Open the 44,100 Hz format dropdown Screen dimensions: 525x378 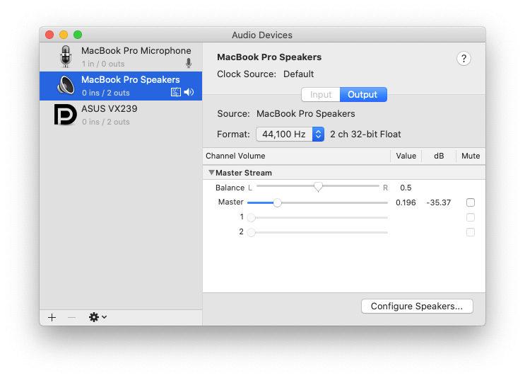click(290, 134)
